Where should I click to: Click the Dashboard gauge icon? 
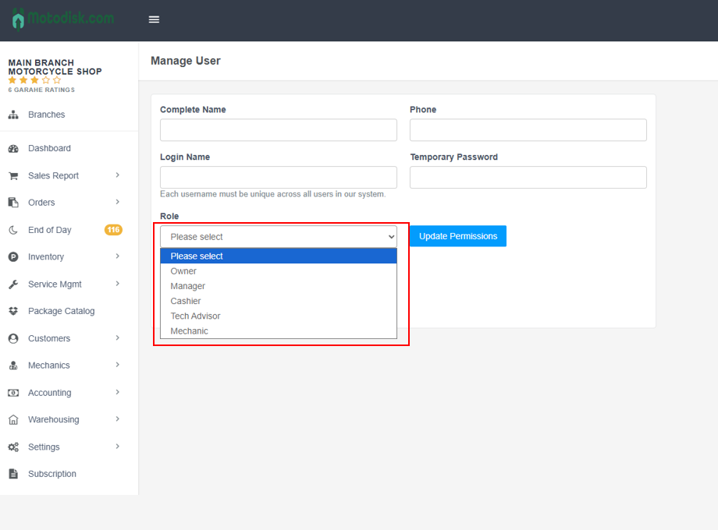click(x=13, y=148)
